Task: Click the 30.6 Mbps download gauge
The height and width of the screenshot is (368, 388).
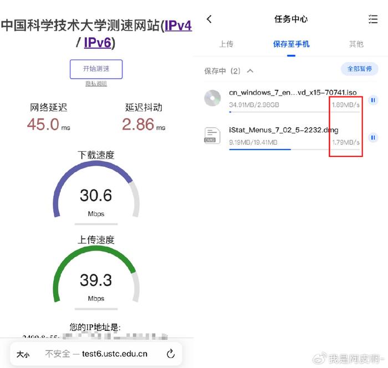Action: (x=96, y=190)
